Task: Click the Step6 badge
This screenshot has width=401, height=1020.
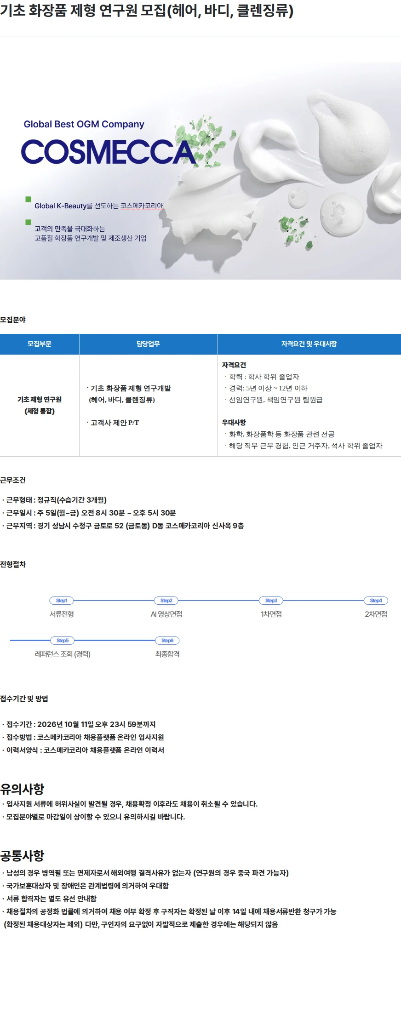Action: [167, 641]
